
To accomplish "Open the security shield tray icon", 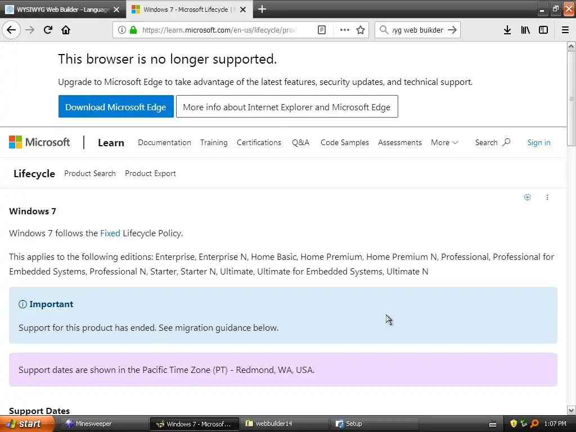I will [513, 424].
